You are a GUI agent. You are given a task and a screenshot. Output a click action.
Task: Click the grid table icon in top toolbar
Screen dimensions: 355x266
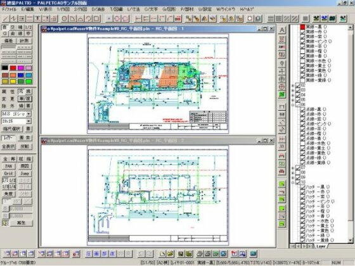279,18
